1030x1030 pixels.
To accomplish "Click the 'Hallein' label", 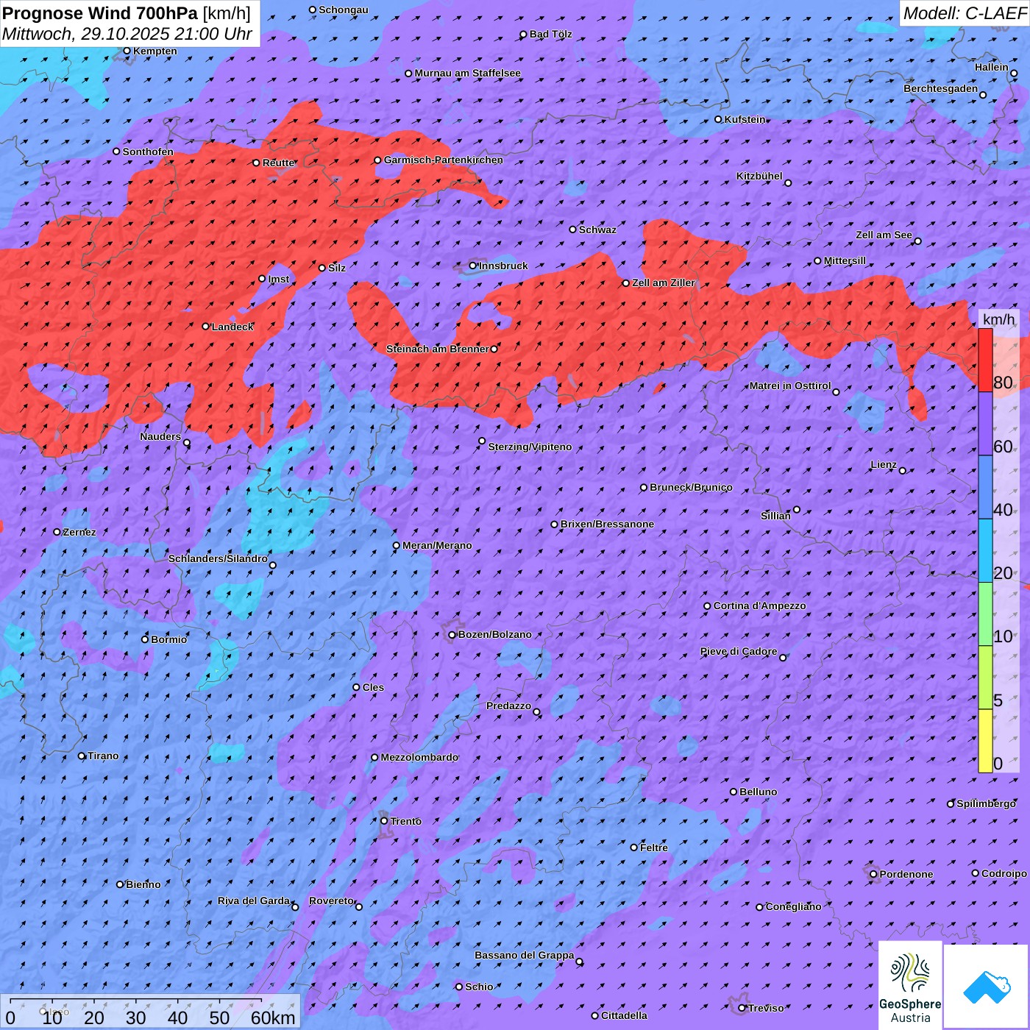I will (992, 67).
